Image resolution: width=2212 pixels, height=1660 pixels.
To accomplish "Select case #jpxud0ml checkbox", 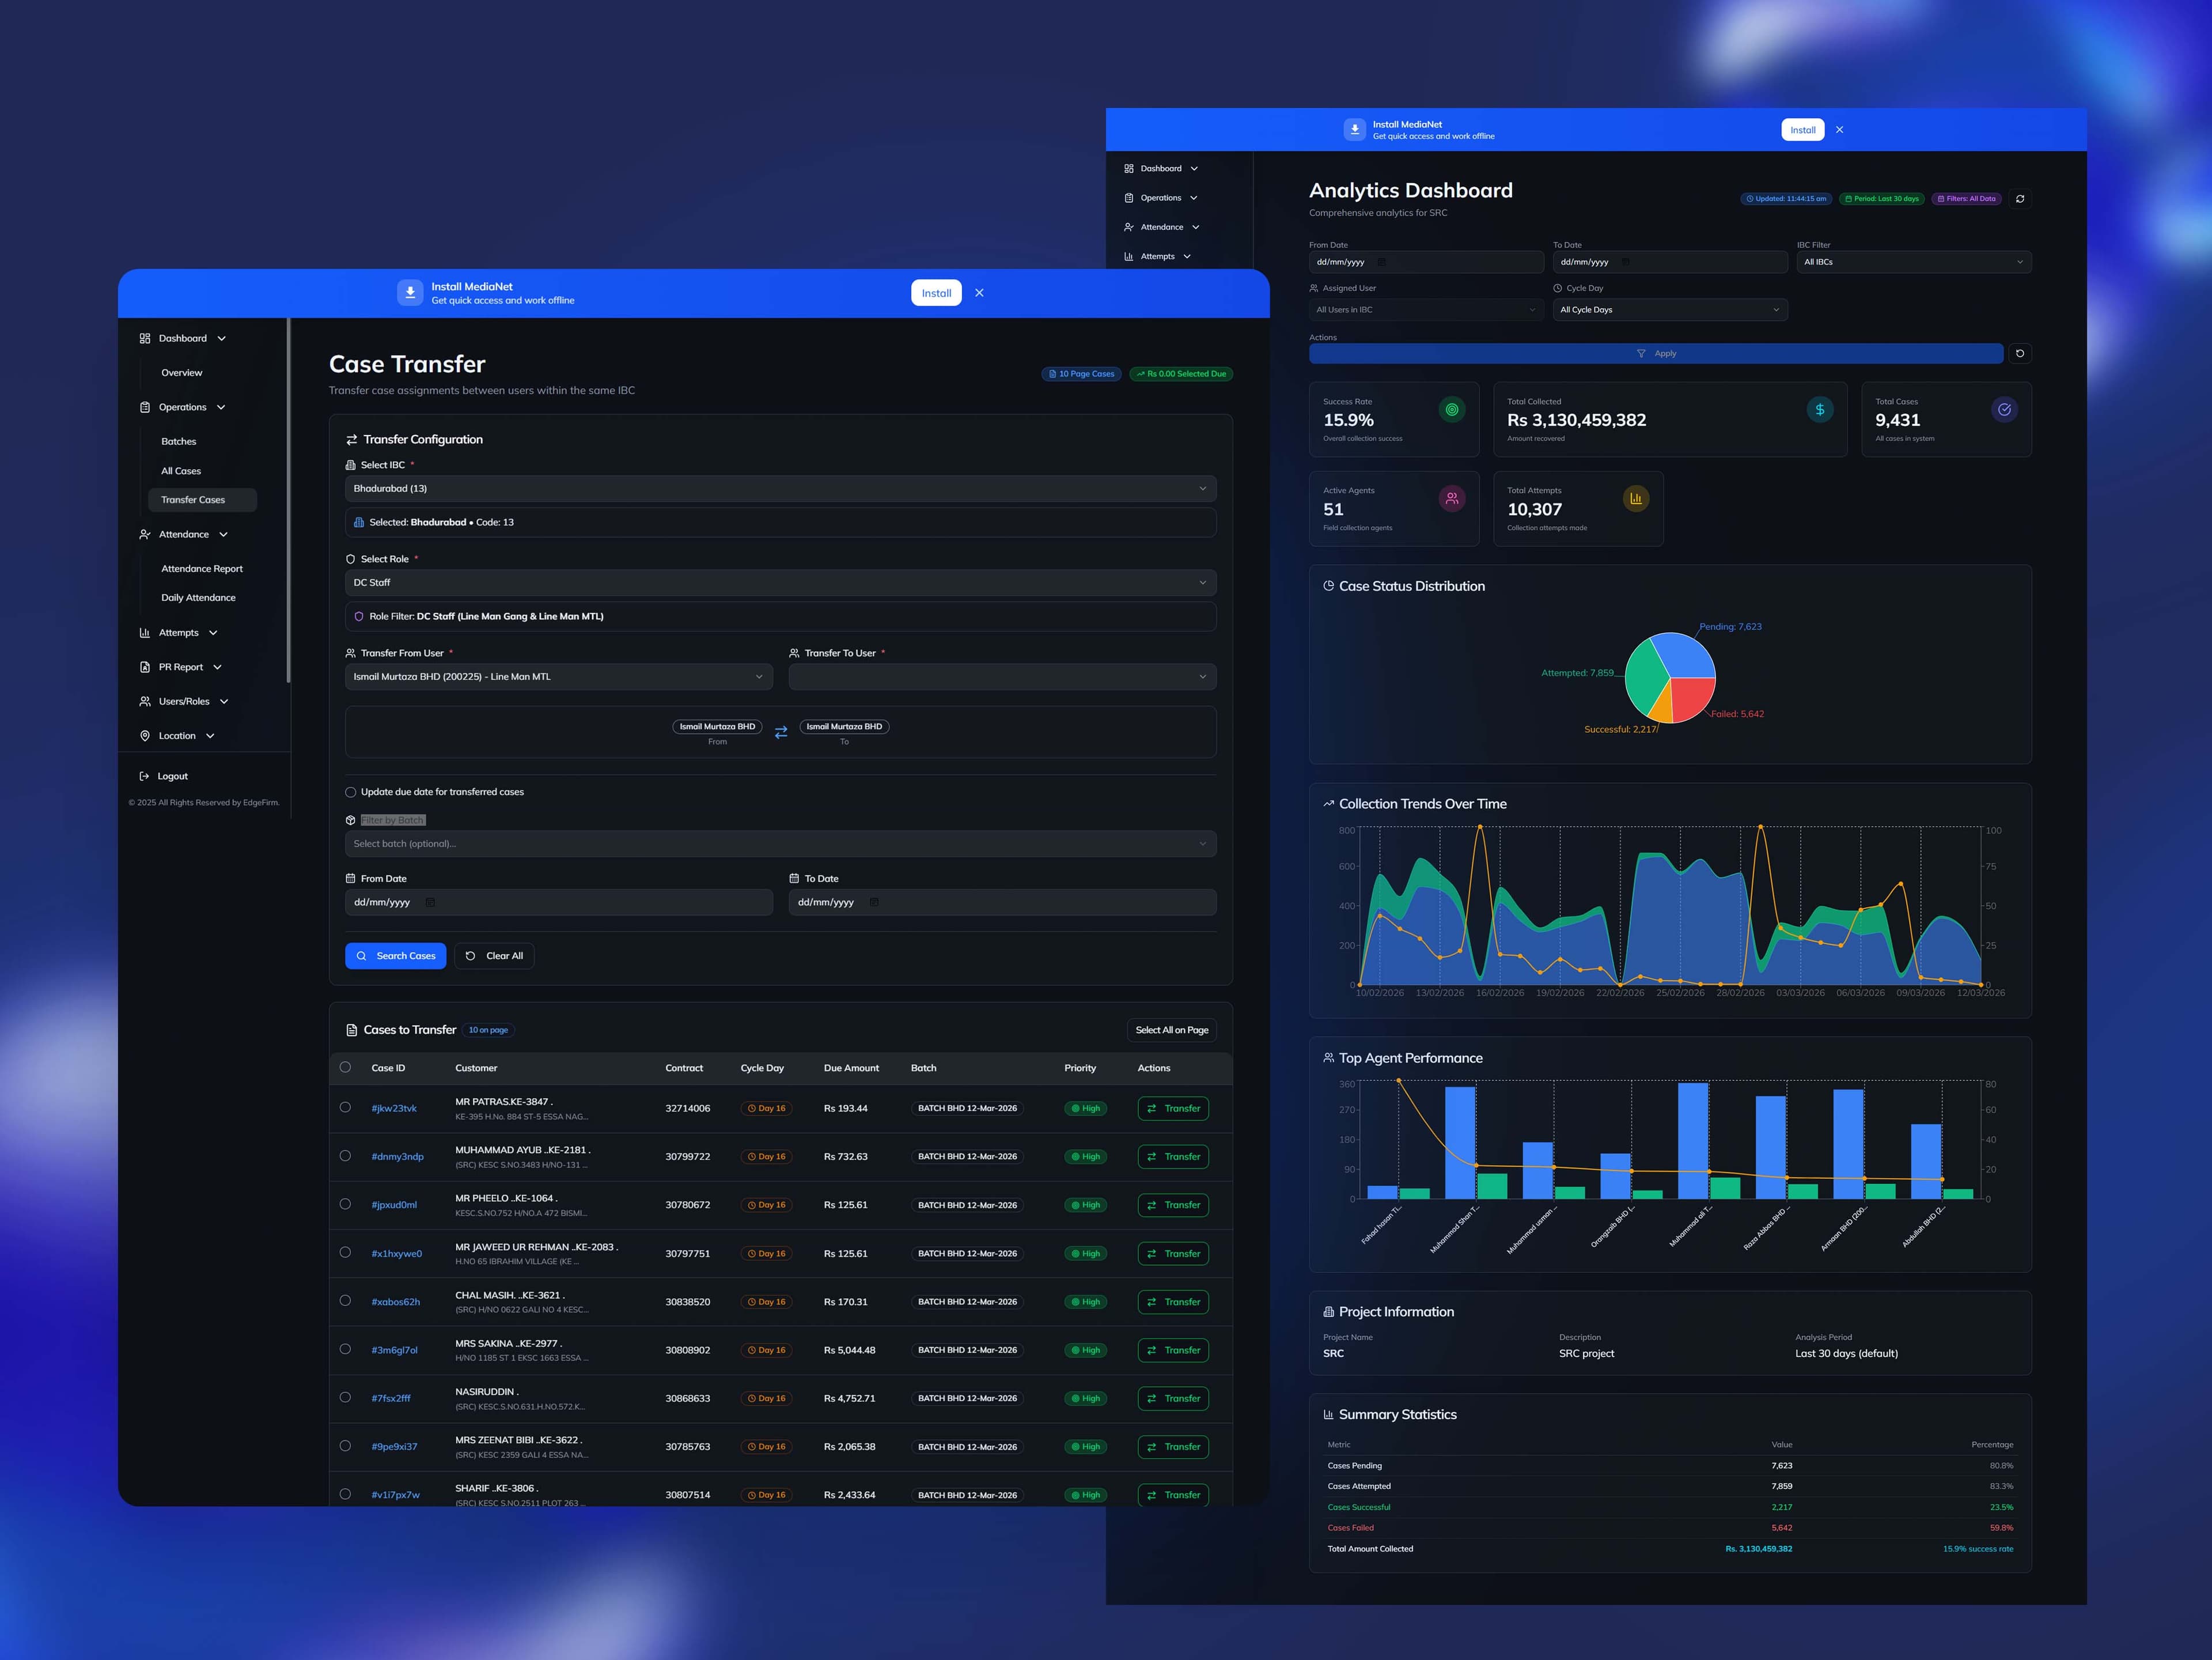I will [345, 1204].
